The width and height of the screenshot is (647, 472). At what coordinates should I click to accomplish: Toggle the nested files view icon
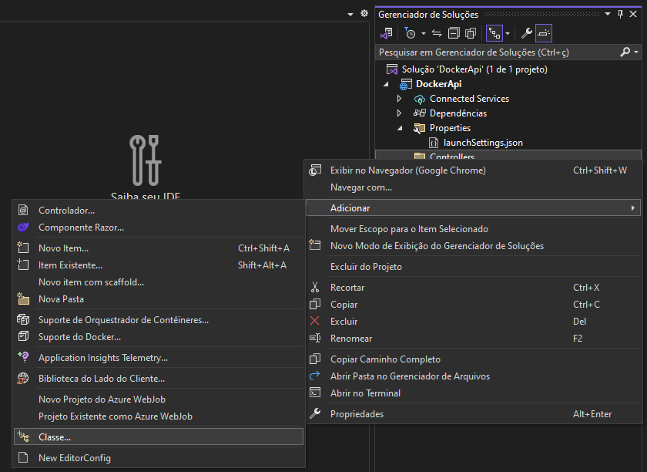point(494,33)
